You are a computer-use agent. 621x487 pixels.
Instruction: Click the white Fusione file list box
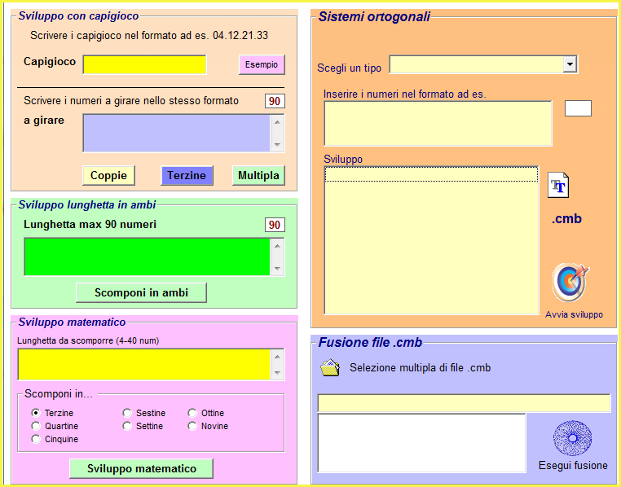click(x=422, y=443)
